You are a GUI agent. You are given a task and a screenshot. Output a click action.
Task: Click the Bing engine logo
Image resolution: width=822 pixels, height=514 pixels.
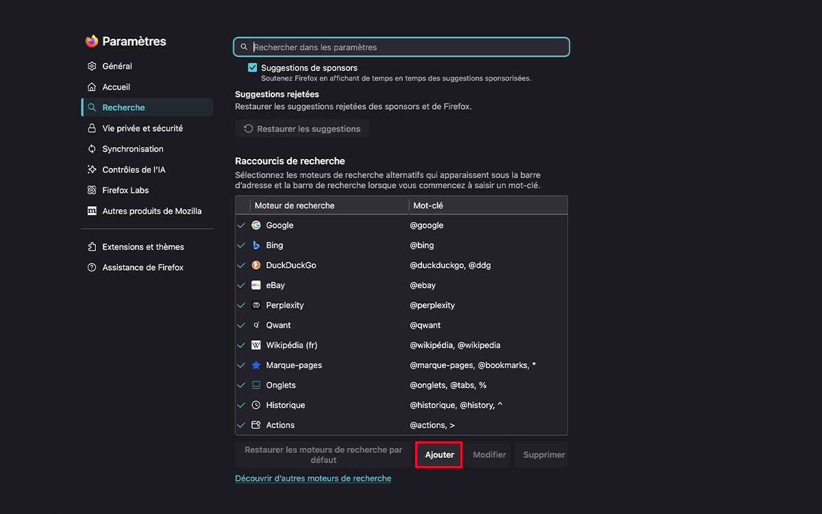click(x=256, y=245)
